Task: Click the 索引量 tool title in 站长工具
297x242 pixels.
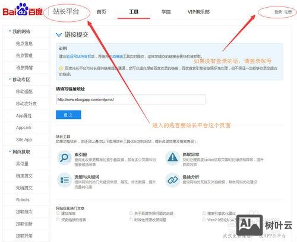Action: pos(81,154)
